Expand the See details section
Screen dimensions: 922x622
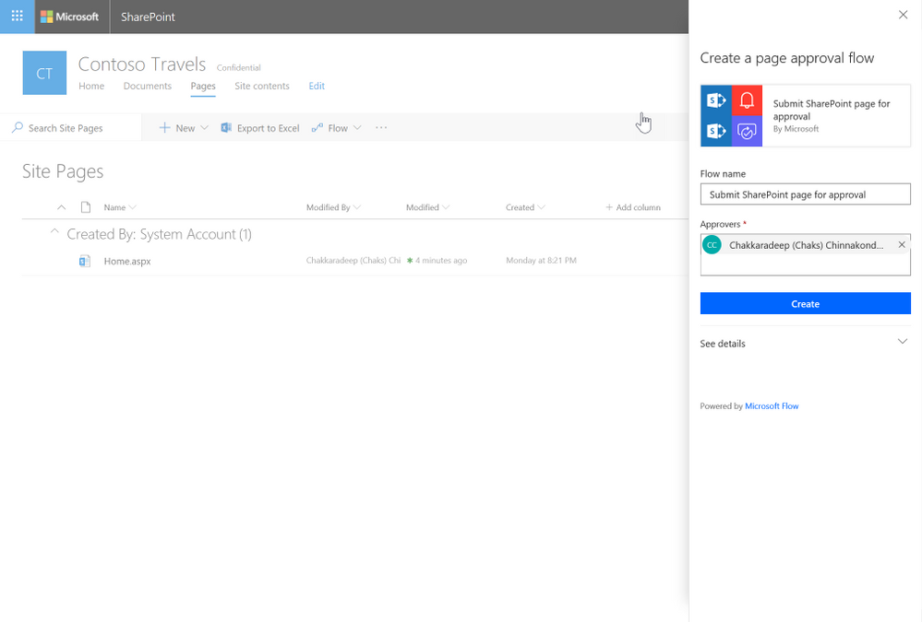click(x=903, y=341)
